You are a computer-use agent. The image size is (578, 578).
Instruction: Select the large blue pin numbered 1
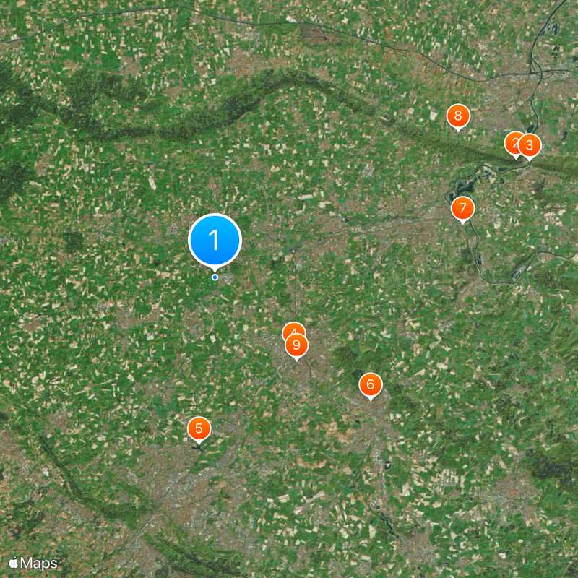tap(215, 241)
